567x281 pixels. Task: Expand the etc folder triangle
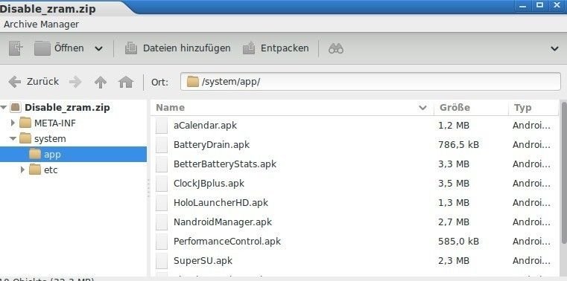coord(22,169)
